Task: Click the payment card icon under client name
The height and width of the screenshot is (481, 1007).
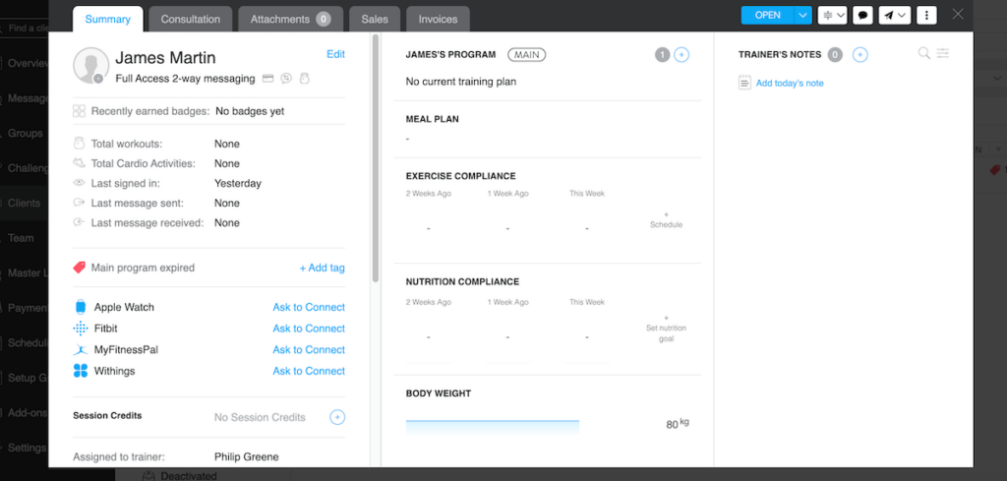Action: click(x=267, y=79)
